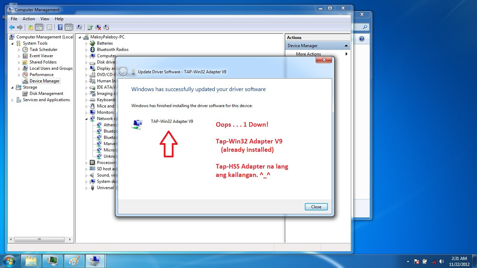Select the Network adapters category icon
Screen dimensions: 477x268
(93, 119)
